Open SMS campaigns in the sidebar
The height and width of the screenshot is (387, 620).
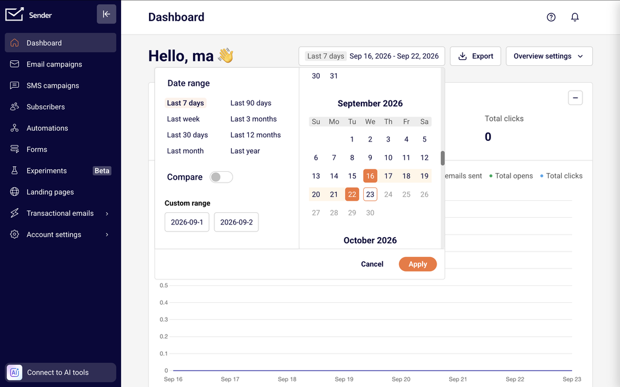(61, 85)
